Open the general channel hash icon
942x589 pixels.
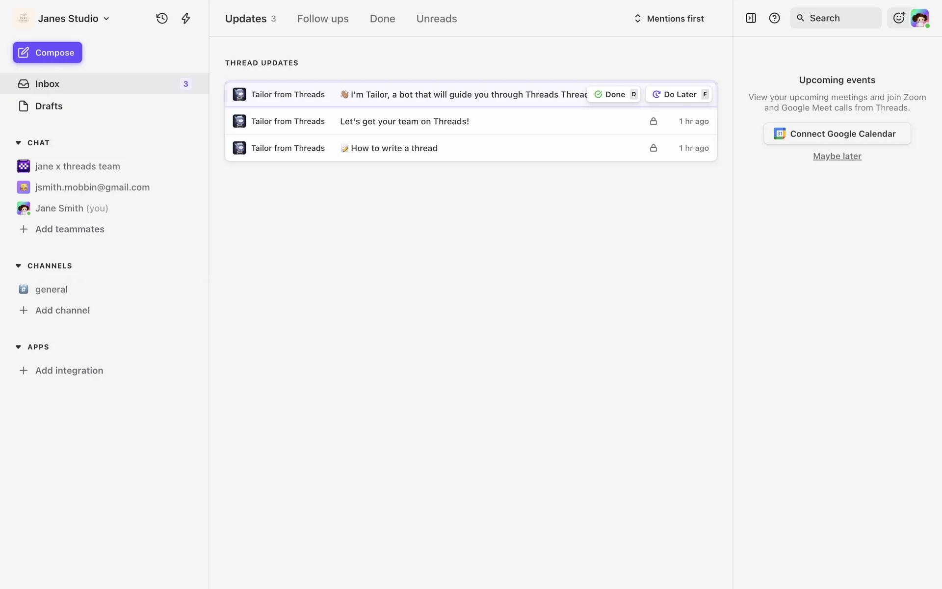[x=24, y=289]
